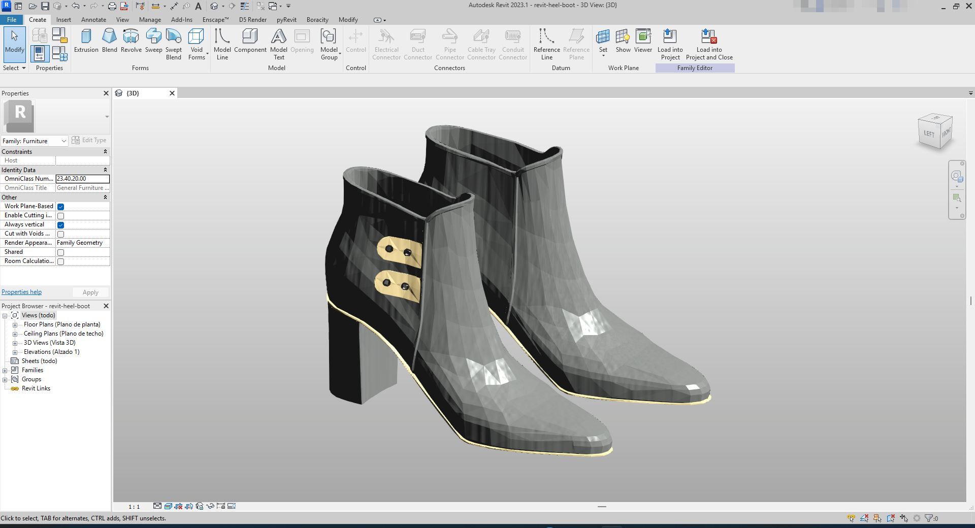Screen dimensions: 975x528
Task: Expand the Families tree node
Action: click(x=5, y=371)
